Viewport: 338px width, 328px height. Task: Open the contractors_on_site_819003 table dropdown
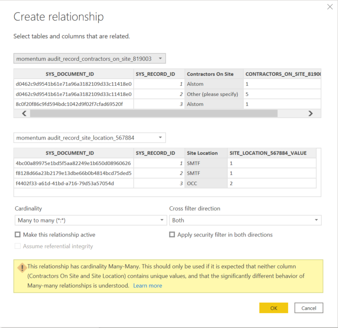(x=90, y=59)
